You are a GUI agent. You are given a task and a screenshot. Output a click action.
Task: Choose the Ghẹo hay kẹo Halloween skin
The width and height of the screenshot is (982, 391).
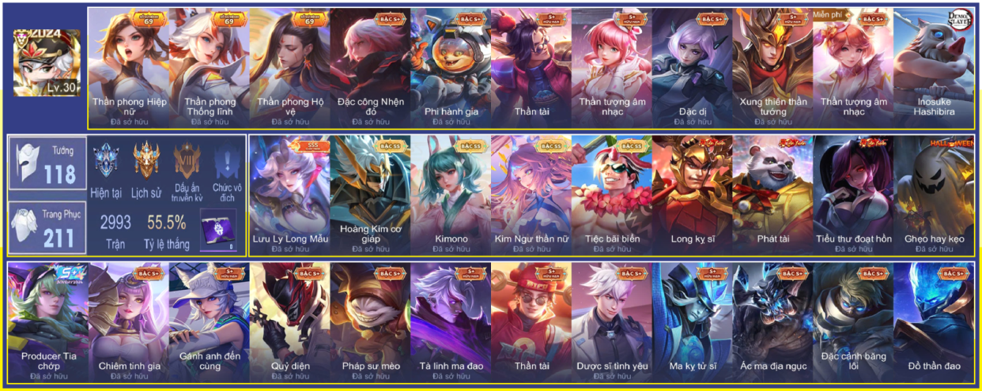[934, 195]
